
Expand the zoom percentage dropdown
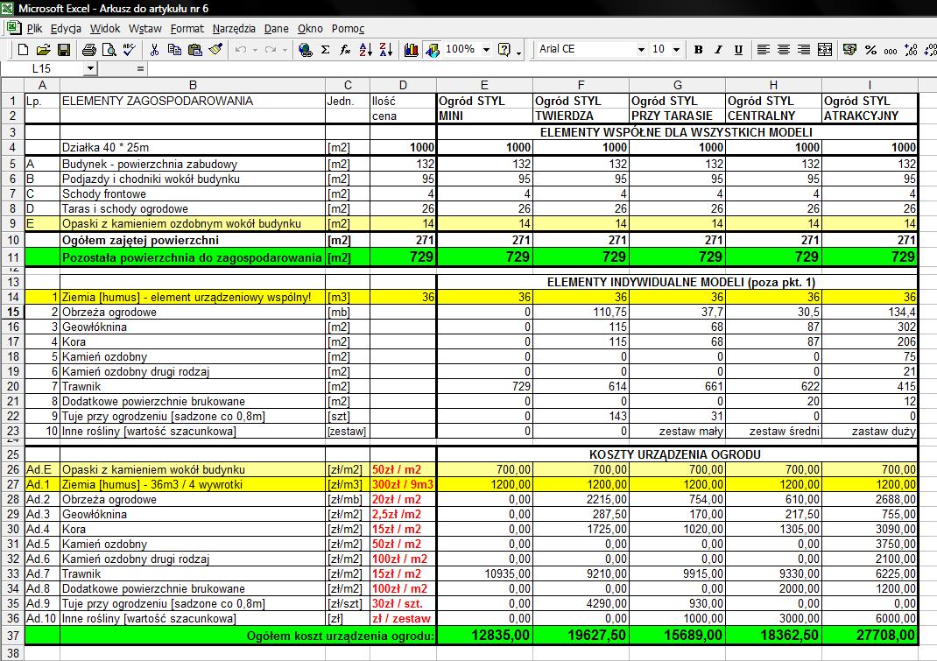click(x=485, y=50)
